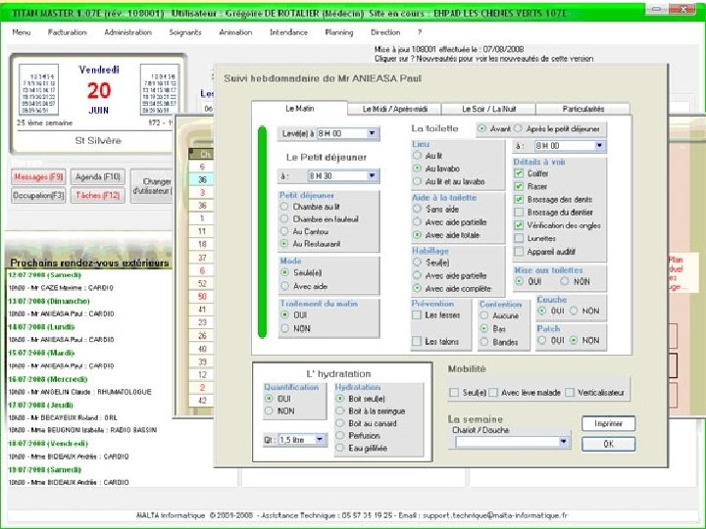Click the OK button in dialog

click(x=608, y=444)
